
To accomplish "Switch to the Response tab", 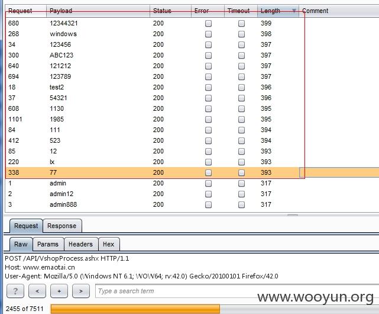I will coord(62,226).
